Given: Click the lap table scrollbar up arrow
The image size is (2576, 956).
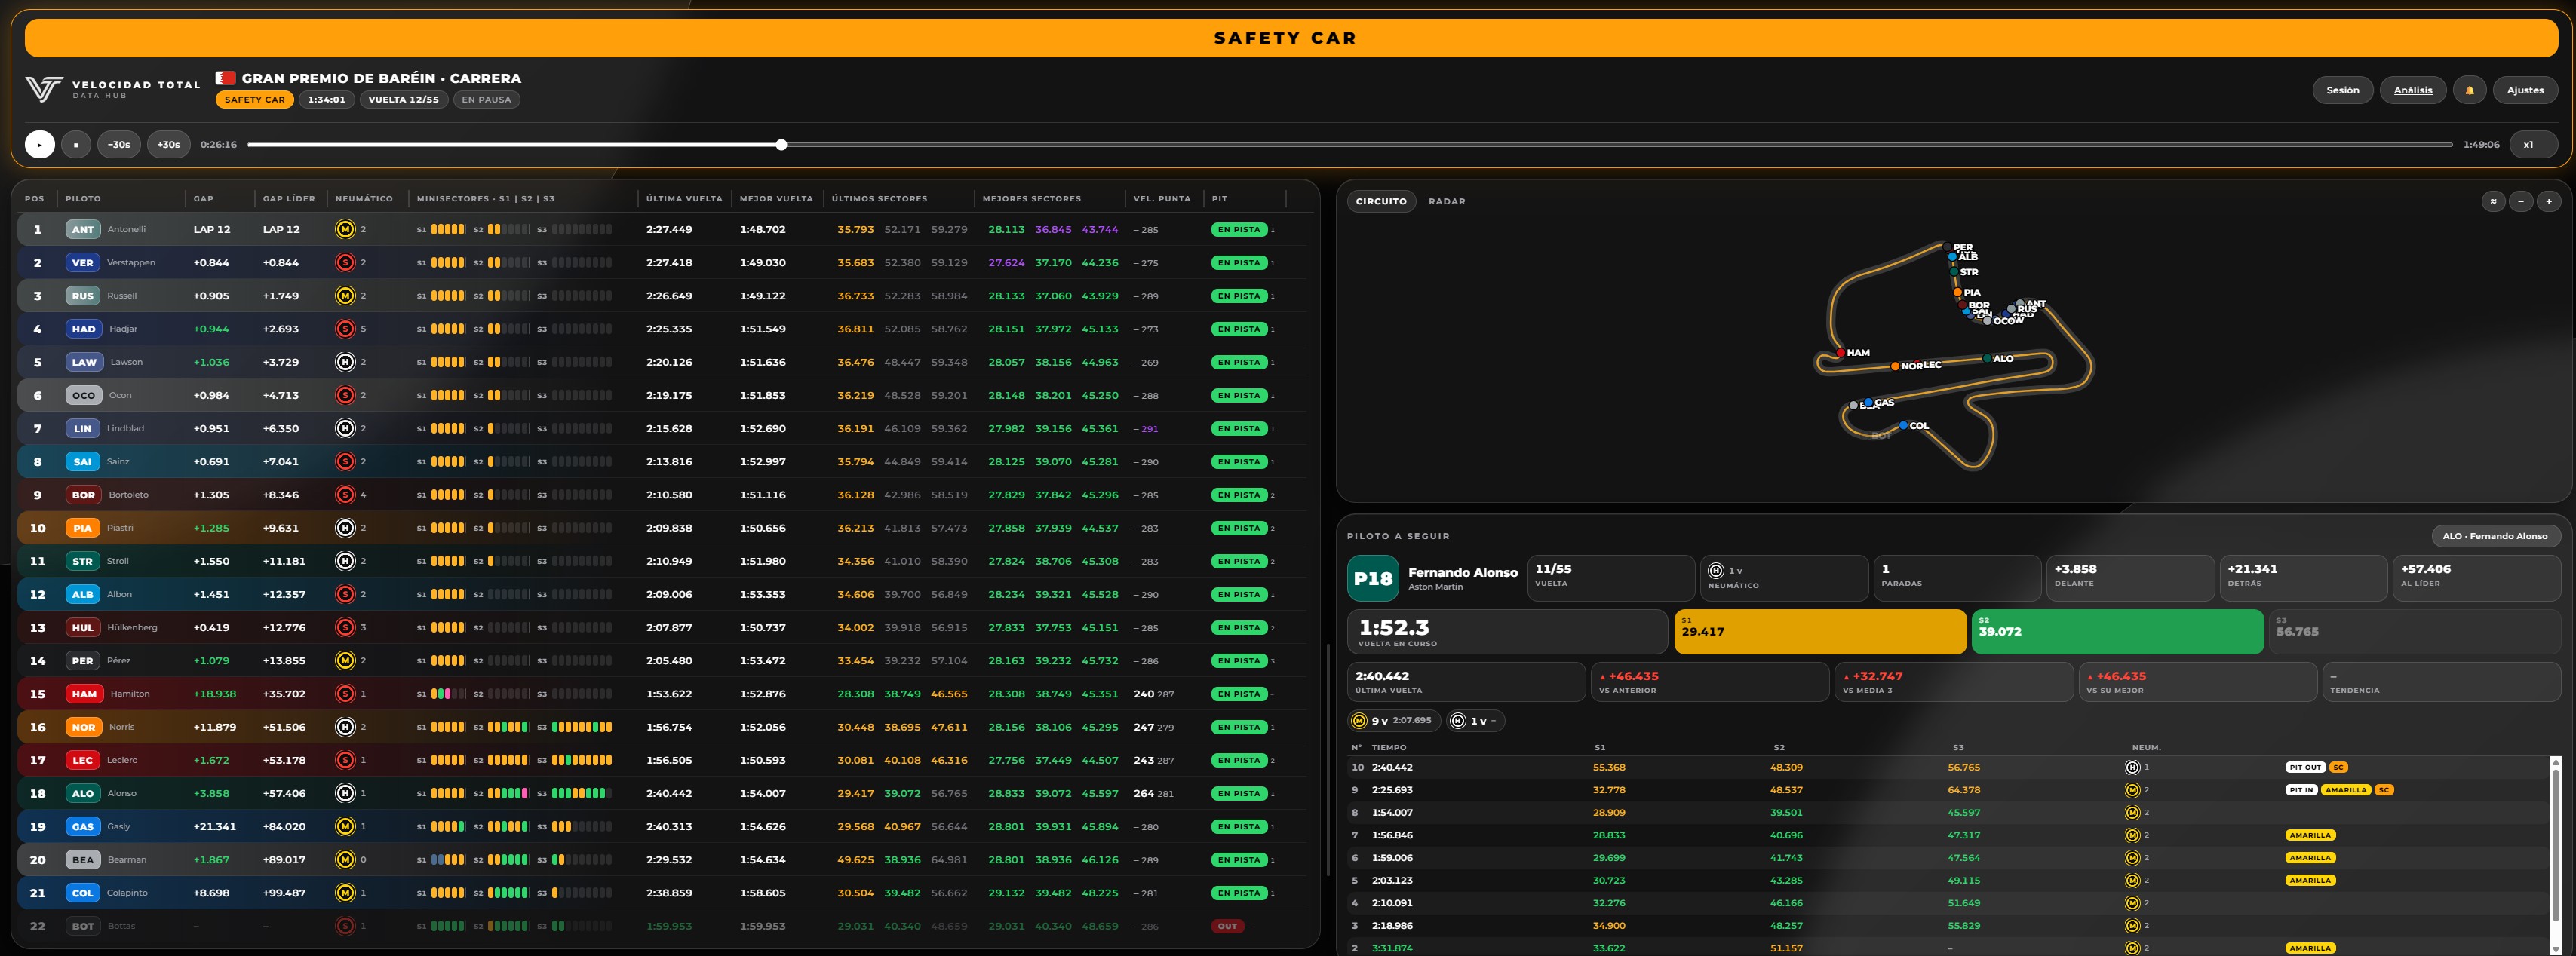Looking at the screenshot, I should [x=2555, y=763].
